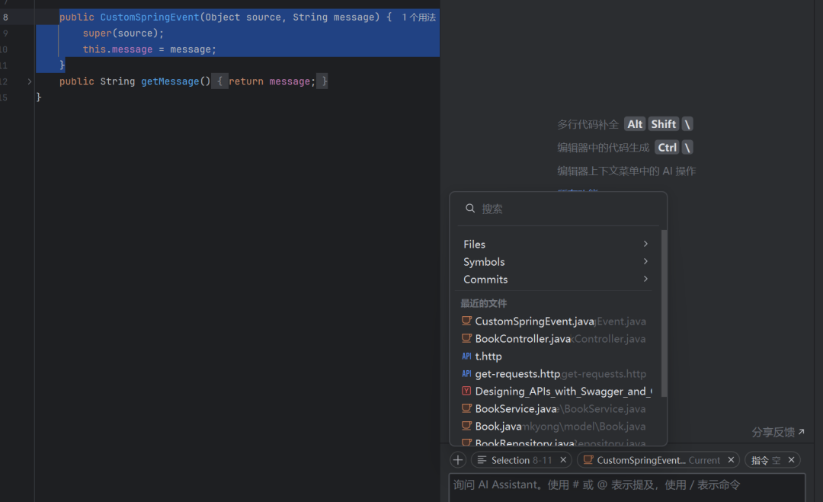Click the lines icon in Selection chip

point(482,460)
